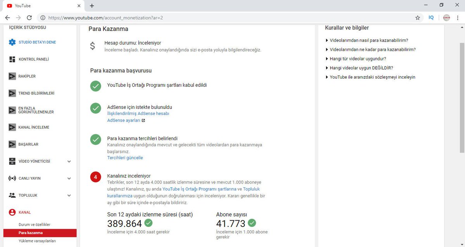Click the Canlı Yayın broadcast icon

(x=12, y=178)
